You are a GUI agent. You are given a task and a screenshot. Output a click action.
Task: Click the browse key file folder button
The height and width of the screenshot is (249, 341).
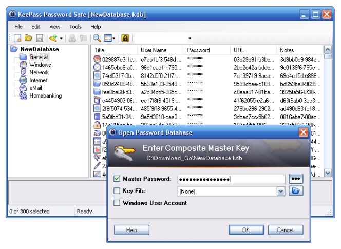tap(296, 191)
